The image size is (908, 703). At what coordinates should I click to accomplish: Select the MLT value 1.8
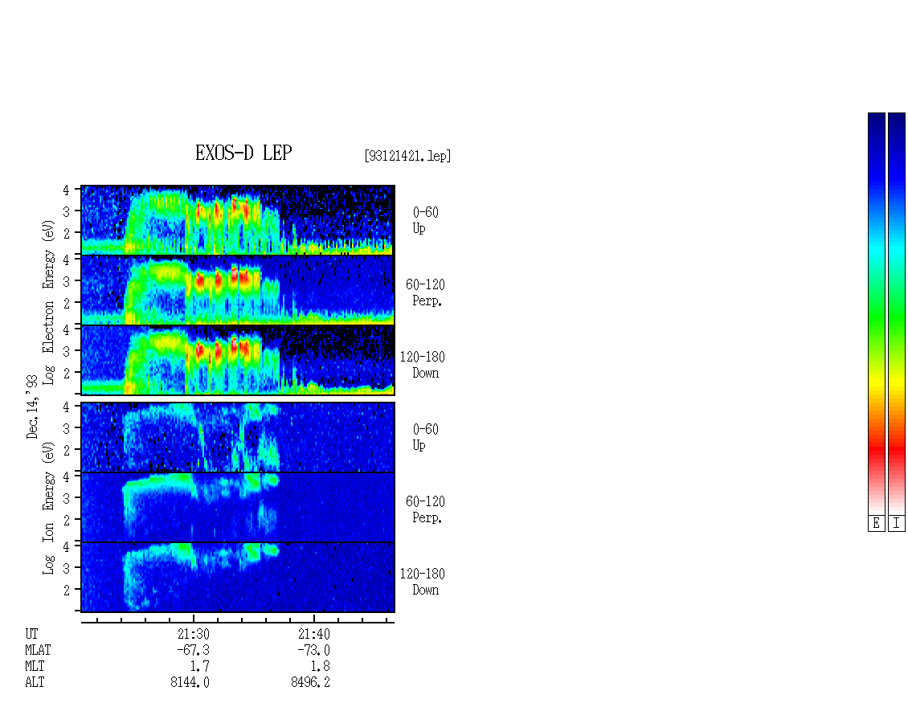coord(321,667)
